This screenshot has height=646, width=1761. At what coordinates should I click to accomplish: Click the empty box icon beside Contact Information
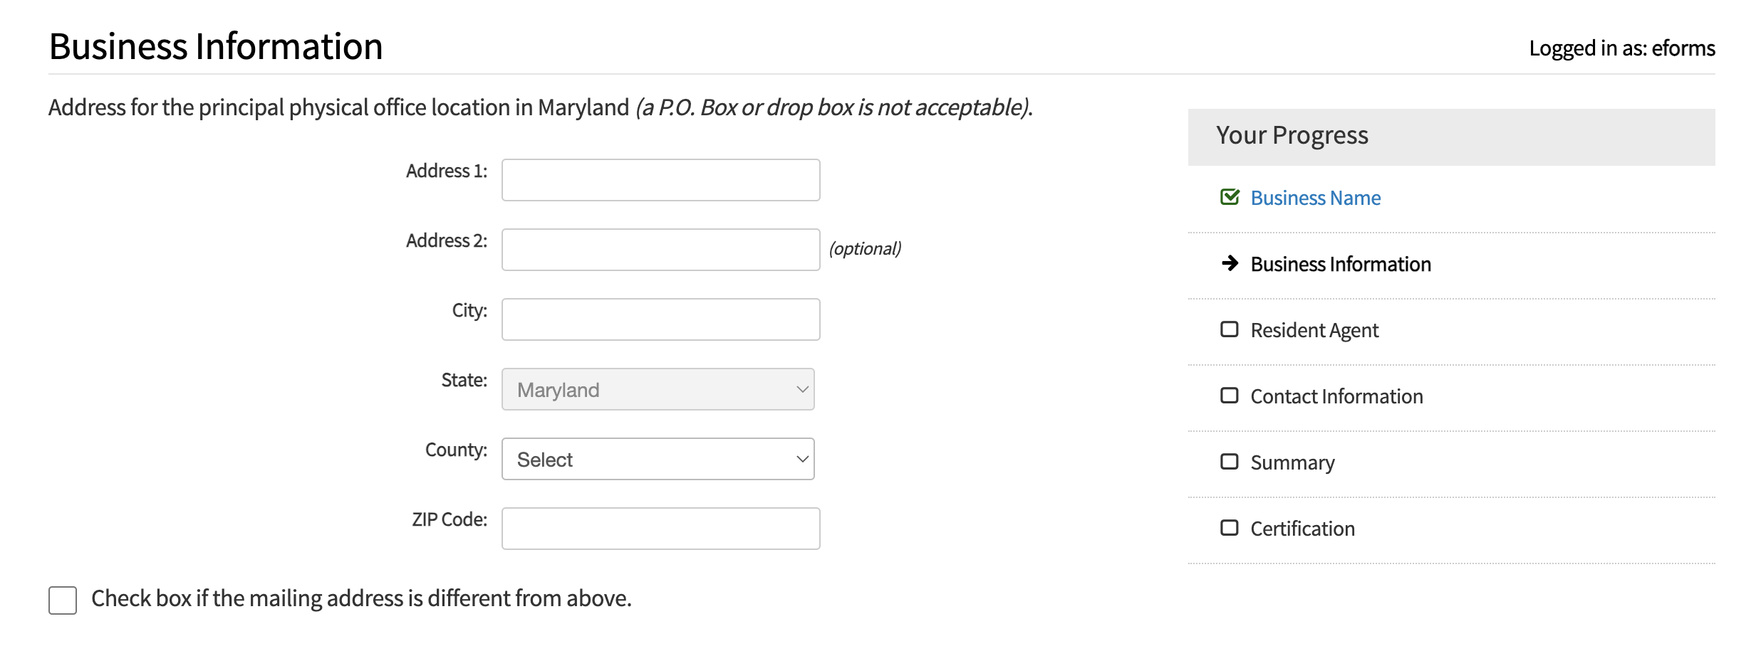pyautogui.click(x=1230, y=396)
